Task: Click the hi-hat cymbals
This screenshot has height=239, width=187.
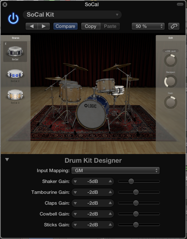Action: pyautogui.click(x=130, y=79)
